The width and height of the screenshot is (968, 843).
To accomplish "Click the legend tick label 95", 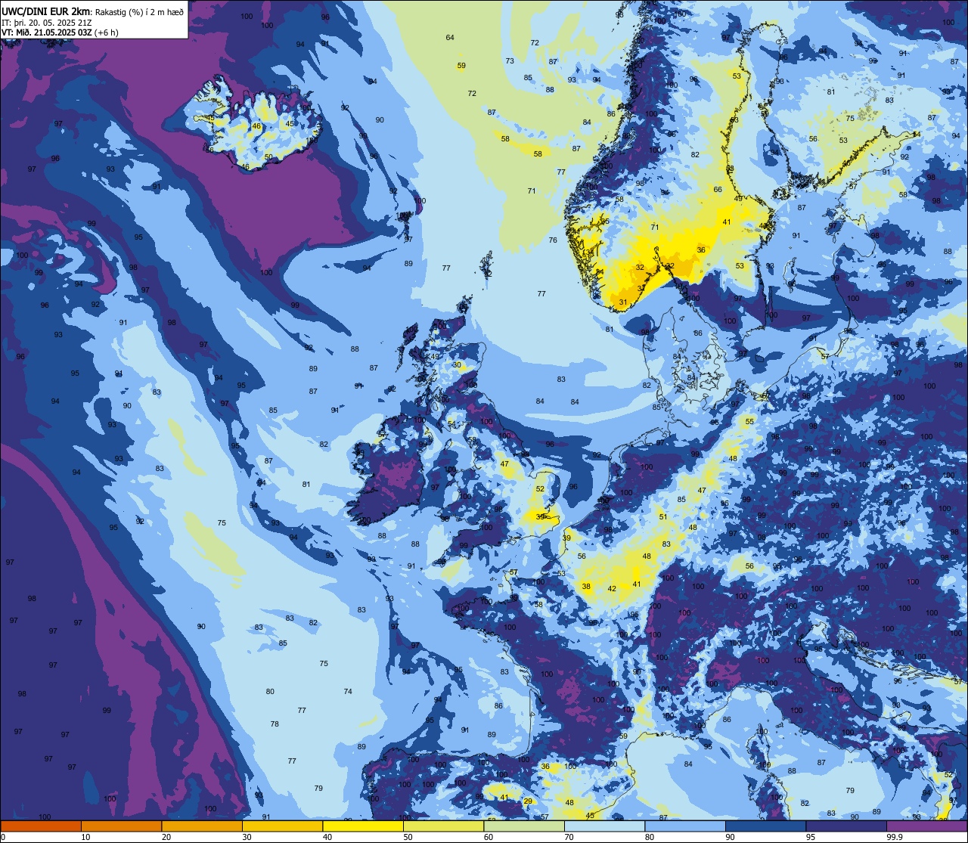I will [x=811, y=837].
